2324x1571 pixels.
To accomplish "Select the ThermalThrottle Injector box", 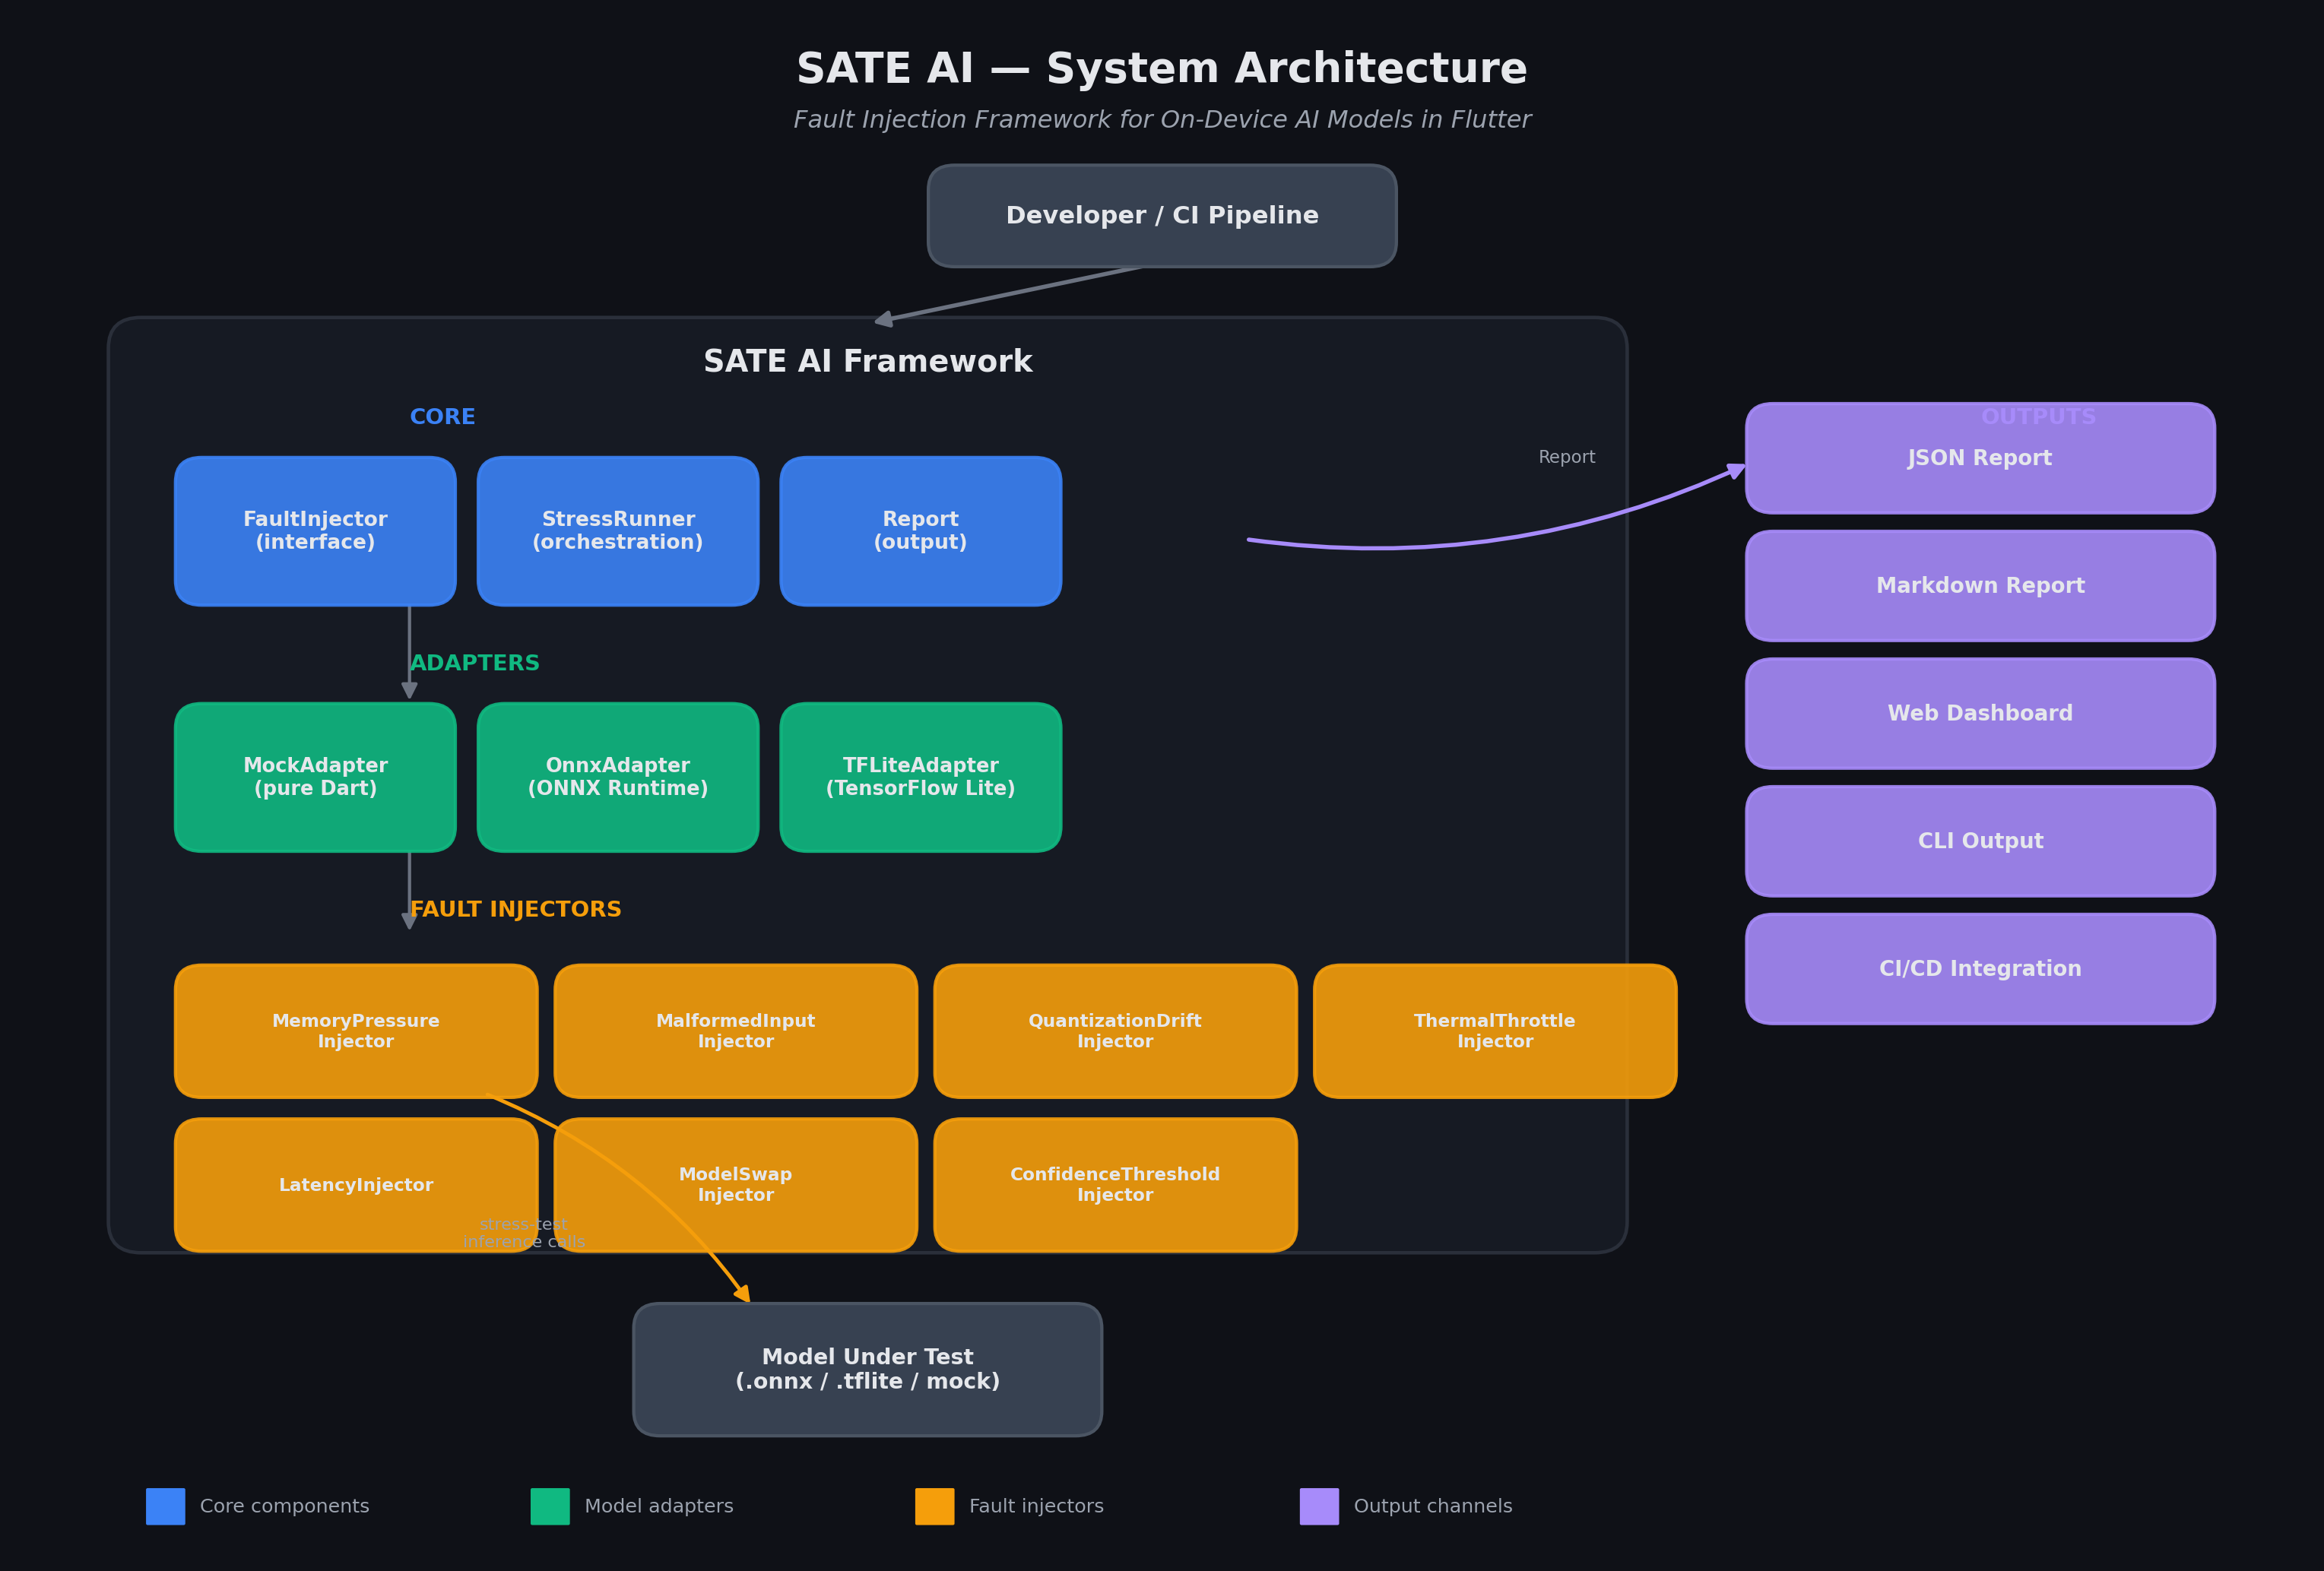I will coord(1495,1031).
